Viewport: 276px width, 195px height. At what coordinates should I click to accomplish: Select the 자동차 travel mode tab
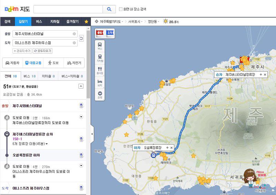pyautogui.click(x=12, y=63)
